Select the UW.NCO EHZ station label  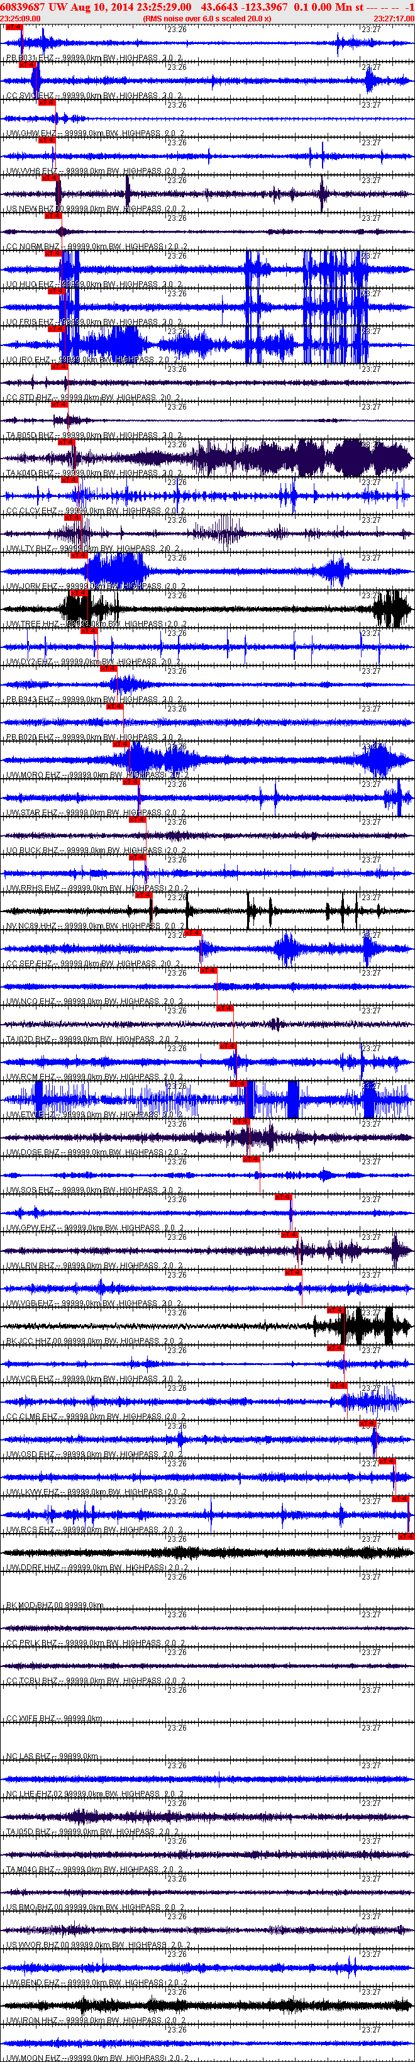pos(94,1001)
